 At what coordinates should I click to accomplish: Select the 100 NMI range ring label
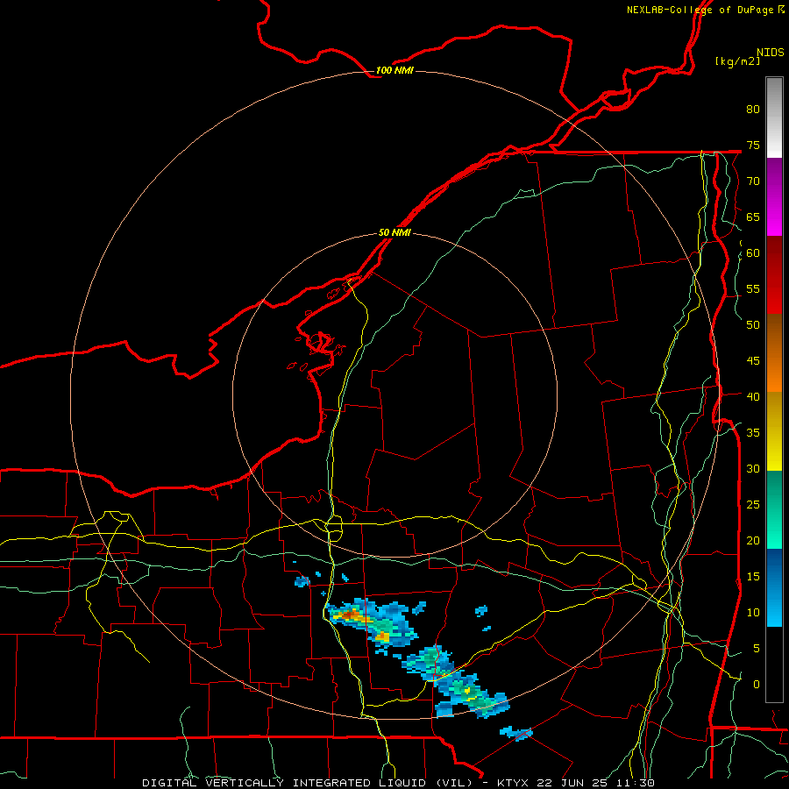tap(394, 70)
